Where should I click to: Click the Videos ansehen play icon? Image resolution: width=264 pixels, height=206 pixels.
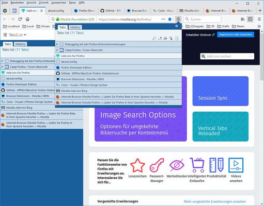(236, 165)
